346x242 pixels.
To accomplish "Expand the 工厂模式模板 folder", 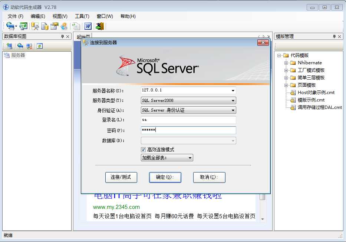I will coord(286,71).
